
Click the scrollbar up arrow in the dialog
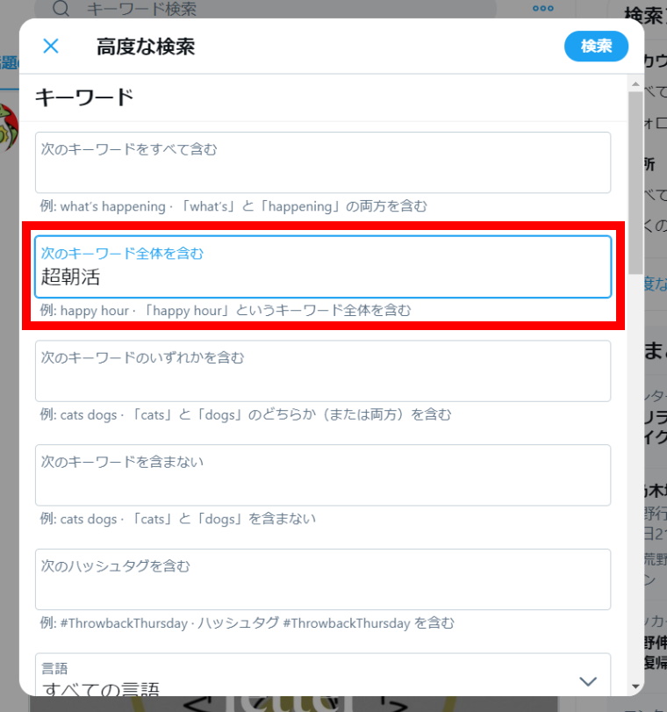(x=635, y=84)
